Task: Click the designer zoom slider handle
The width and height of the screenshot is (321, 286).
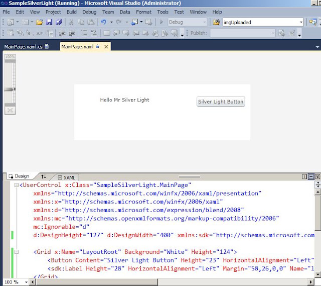Action: click(10, 89)
